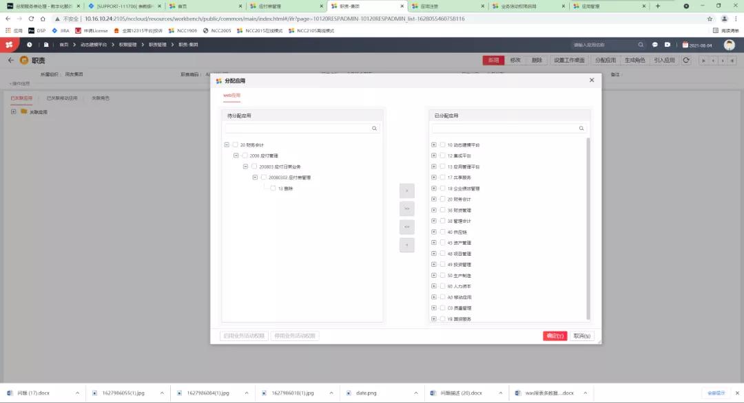
Task: Click the search magnifier in 已分配应用 panel
Action: (581, 128)
